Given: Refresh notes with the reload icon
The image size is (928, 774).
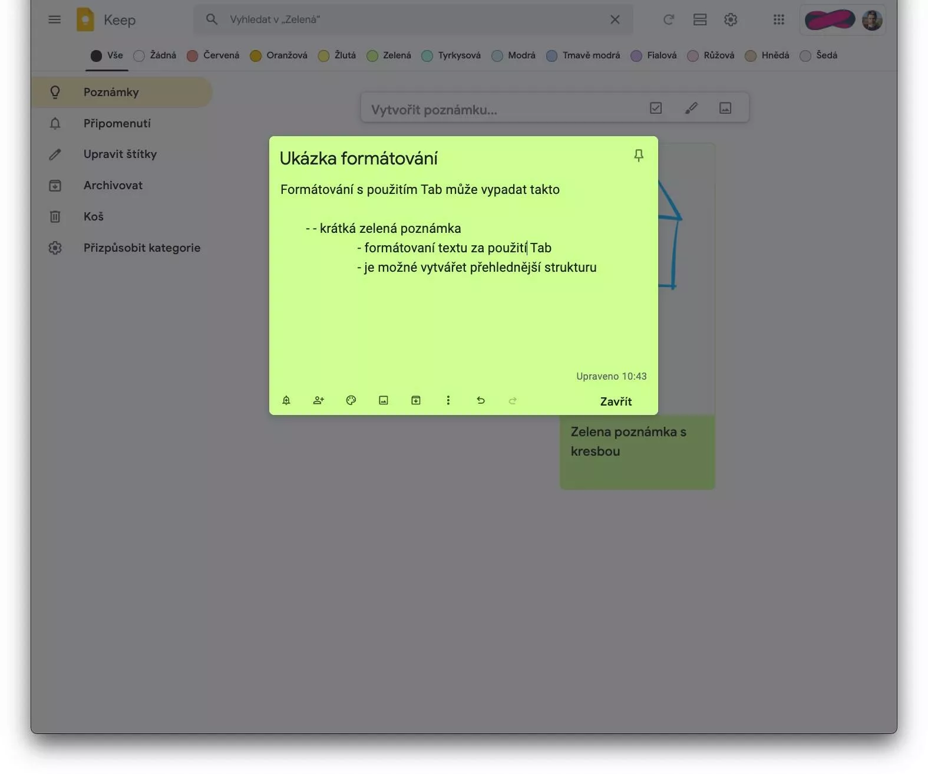Looking at the screenshot, I should pos(668,19).
